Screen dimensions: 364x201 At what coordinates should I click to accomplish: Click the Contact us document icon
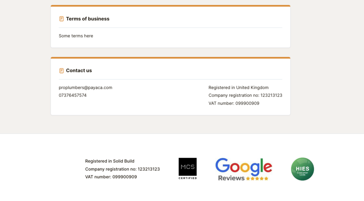pos(61,71)
